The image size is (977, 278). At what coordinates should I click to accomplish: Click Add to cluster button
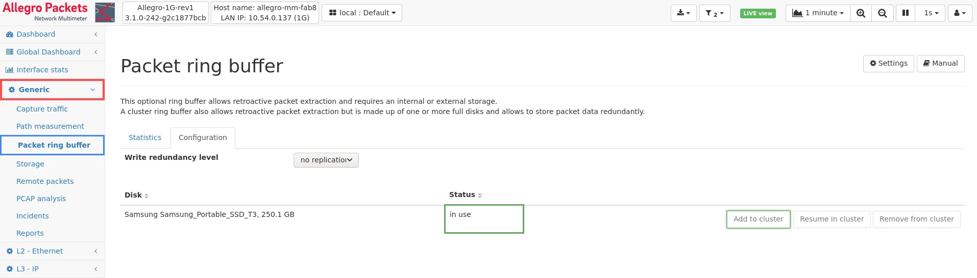click(758, 219)
